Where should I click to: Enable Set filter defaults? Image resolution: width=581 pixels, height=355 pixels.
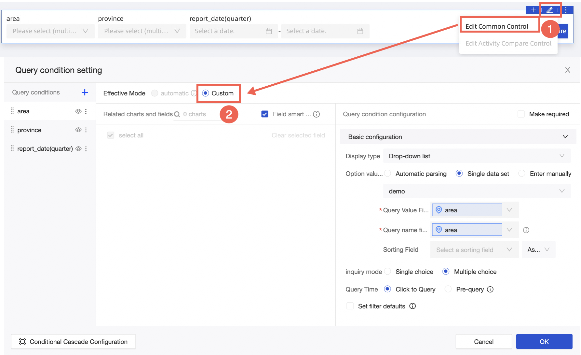coord(350,306)
